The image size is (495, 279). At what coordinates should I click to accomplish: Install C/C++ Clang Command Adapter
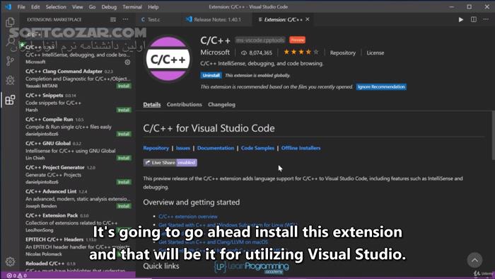[124, 86]
